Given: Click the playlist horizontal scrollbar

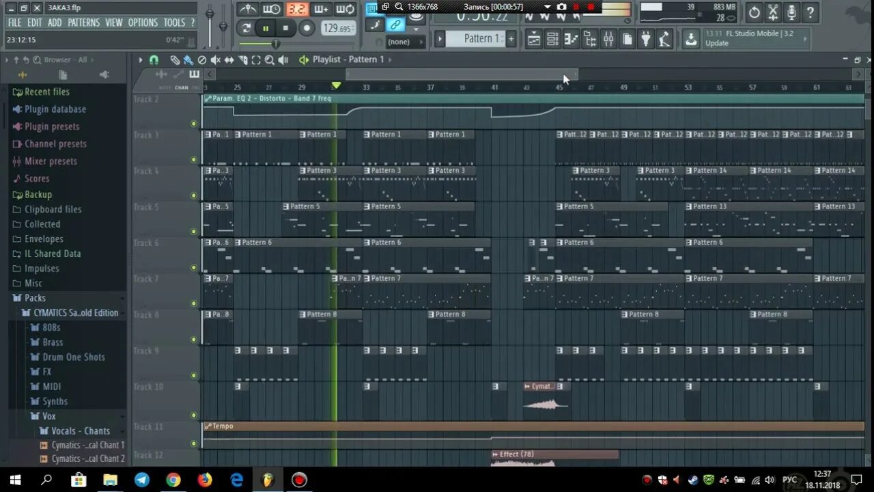Looking at the screenshot, I should pos(462,74).
